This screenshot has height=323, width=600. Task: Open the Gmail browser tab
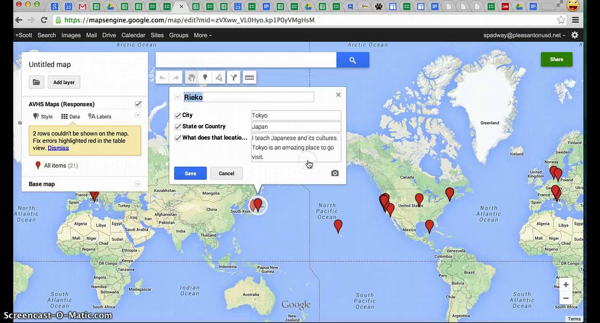(82, 7)
